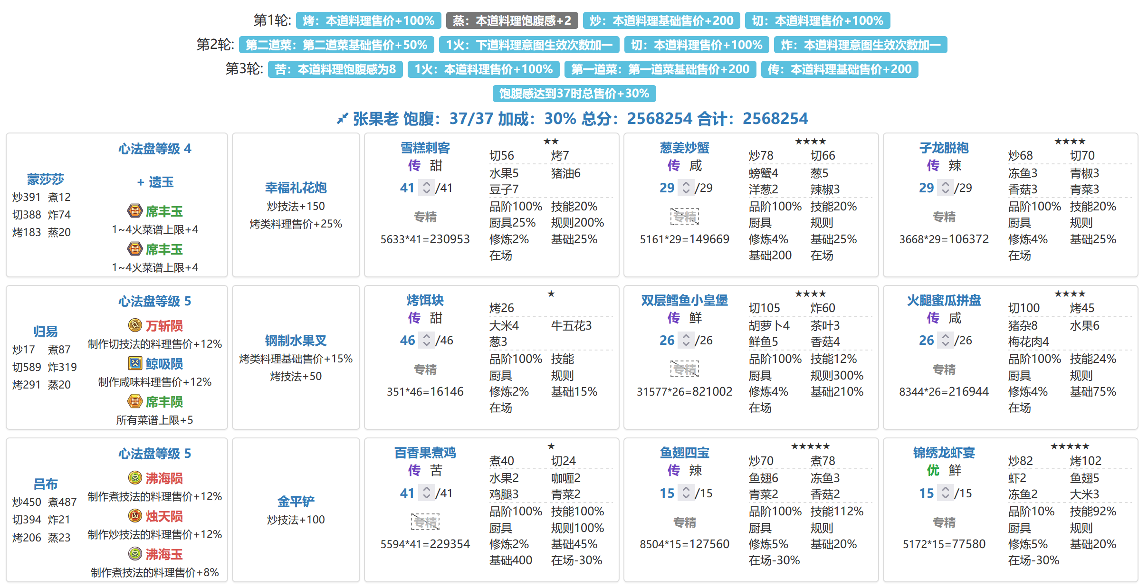Click 沸海玉 amber icon for 吕布
1148x588 pixels.
pyautogui.click(x=135, y=554)
